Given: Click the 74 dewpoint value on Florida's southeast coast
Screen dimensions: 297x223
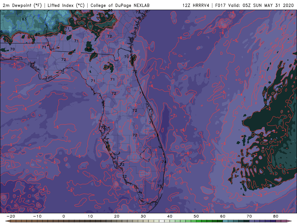Looking at the screenshot, I should pyautogui.click(x=164, y=162).
